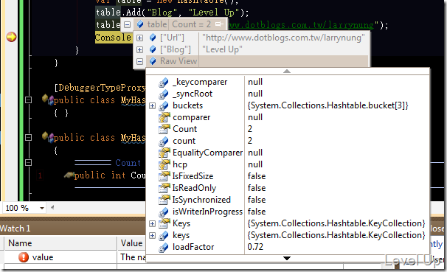Click the _keycomparer null value
The height and width of the screenshot is (272, 447).
pos(255,82)
